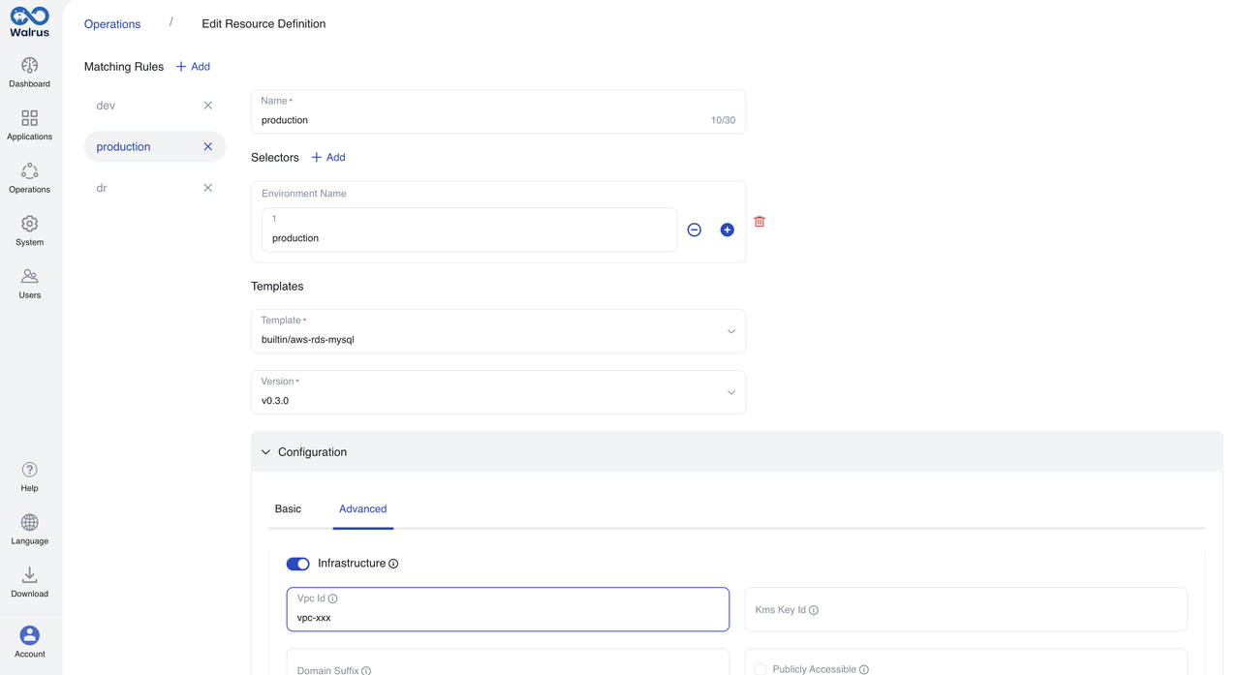Open the Language globe icon

pos(30,523)
